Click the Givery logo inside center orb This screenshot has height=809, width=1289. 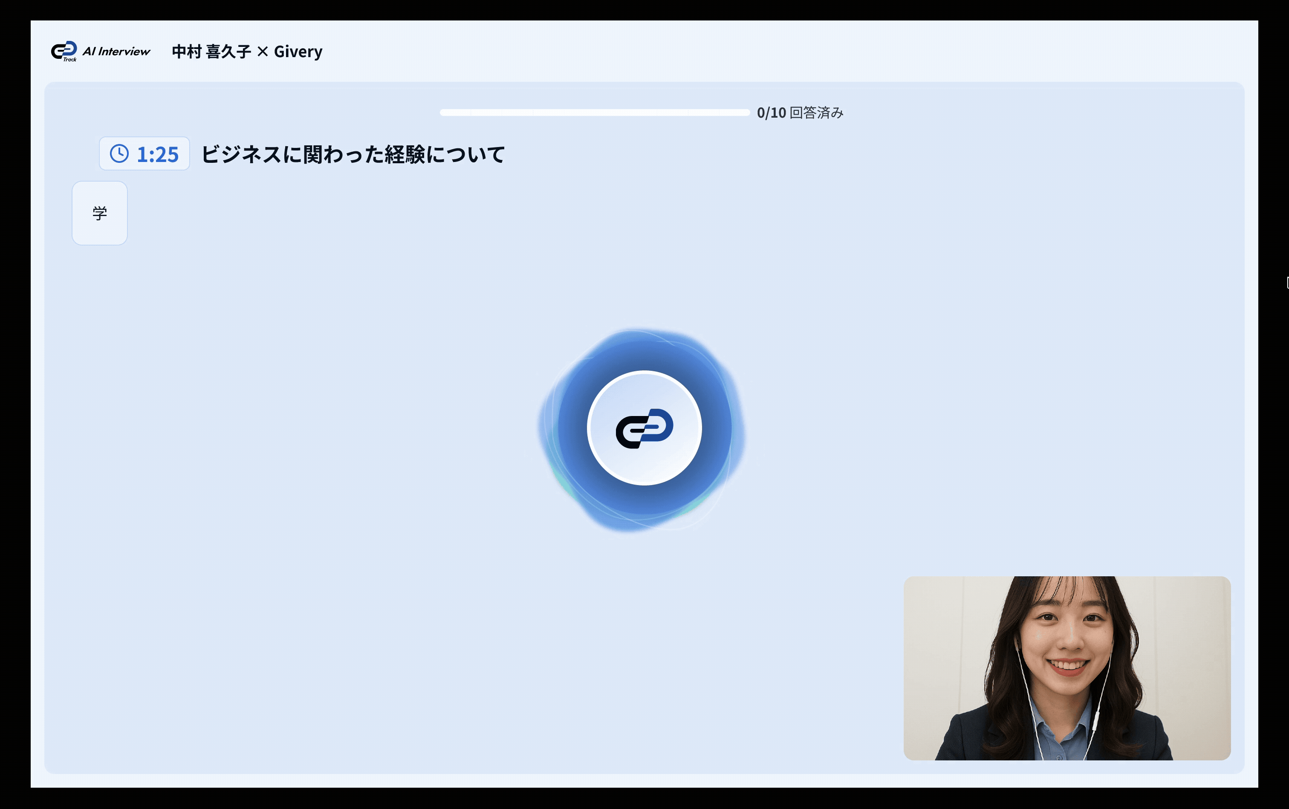coord(644,428)
